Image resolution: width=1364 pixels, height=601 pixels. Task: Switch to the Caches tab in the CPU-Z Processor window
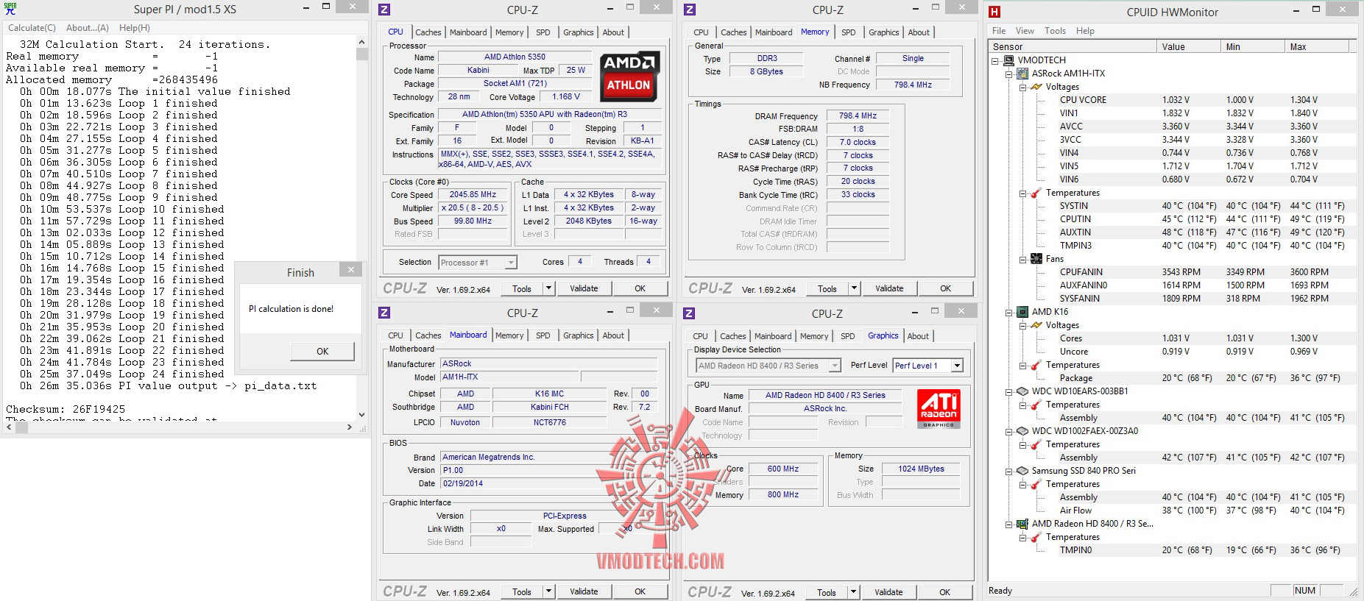428,32
